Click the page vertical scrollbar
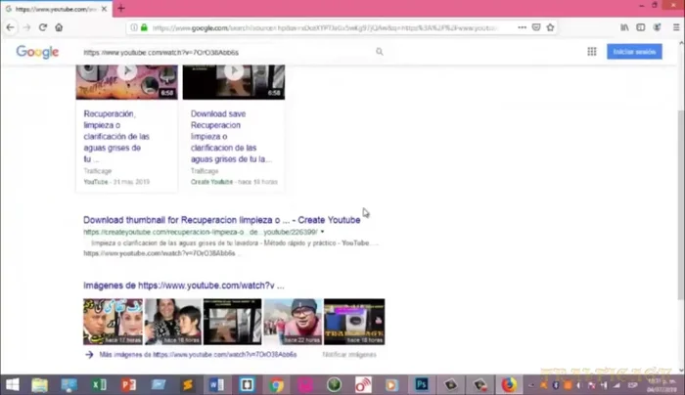This screenshot has width=685, height=395. (681, 205)
